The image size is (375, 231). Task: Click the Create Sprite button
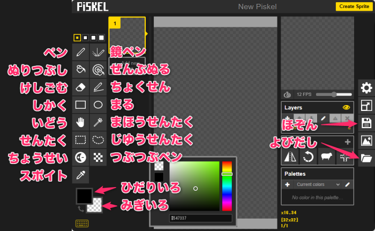pos(353,6)
